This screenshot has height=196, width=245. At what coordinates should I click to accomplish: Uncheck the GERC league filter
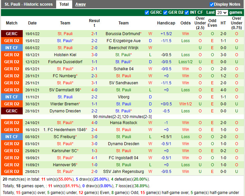[x=147, y=12]
